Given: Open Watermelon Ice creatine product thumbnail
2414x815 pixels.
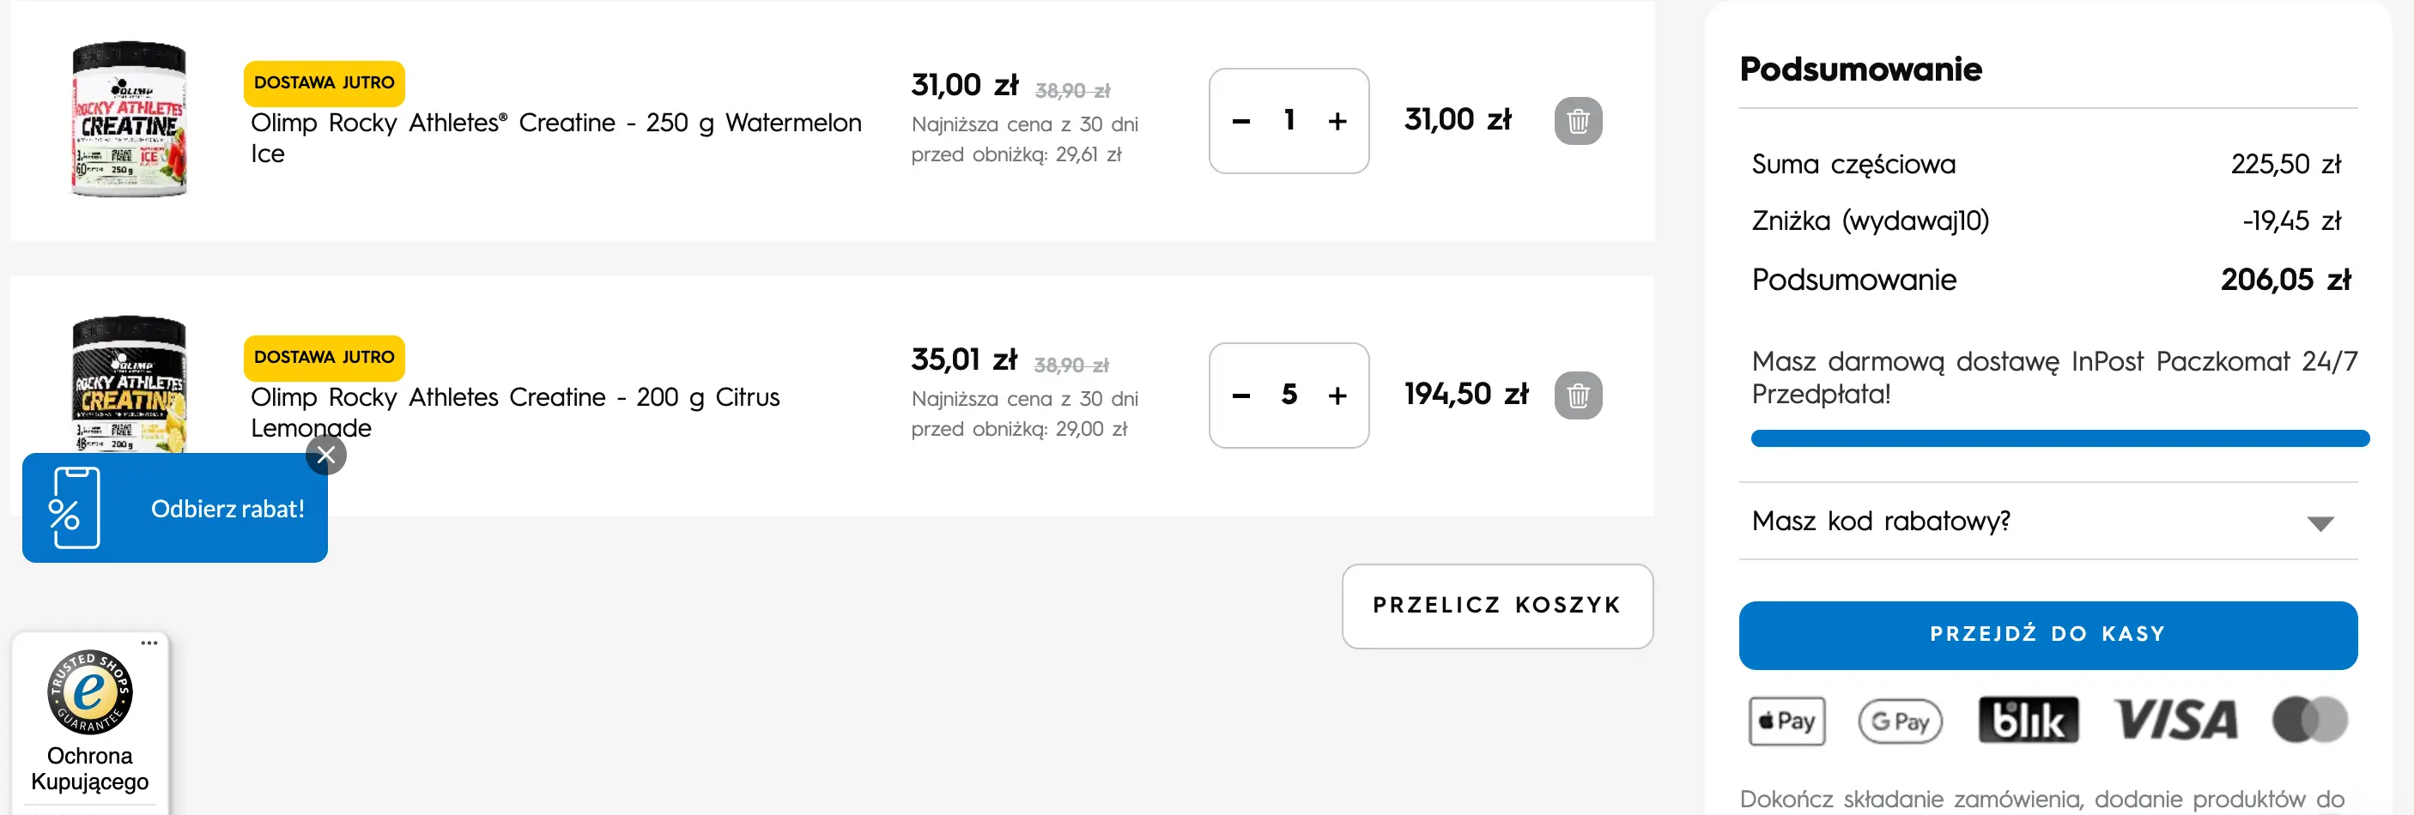Looking at the screenshot, I should pyautogui.click(x=130, y=119).
